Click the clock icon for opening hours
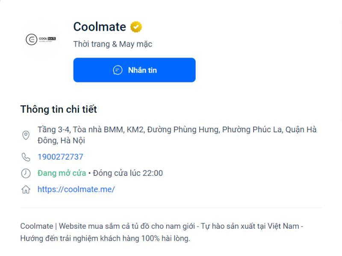The image size is (342, 256). (26, 173)
